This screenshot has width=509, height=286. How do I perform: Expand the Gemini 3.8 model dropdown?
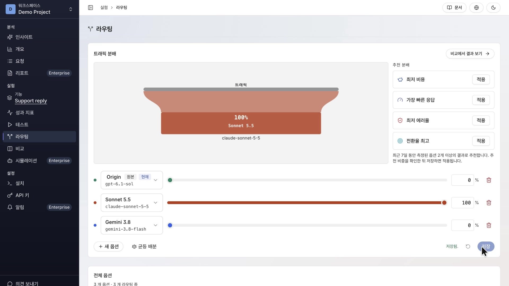tap(132, 225)
